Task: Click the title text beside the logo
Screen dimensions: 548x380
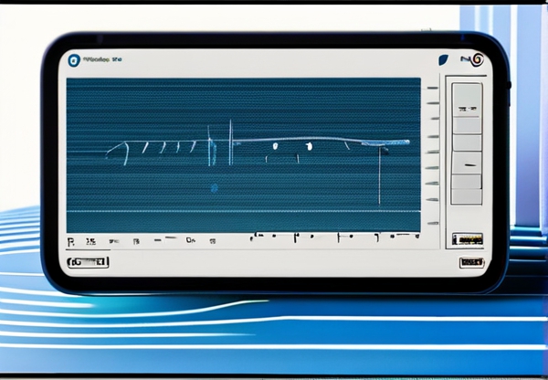Action: click(x=103, y=61)
